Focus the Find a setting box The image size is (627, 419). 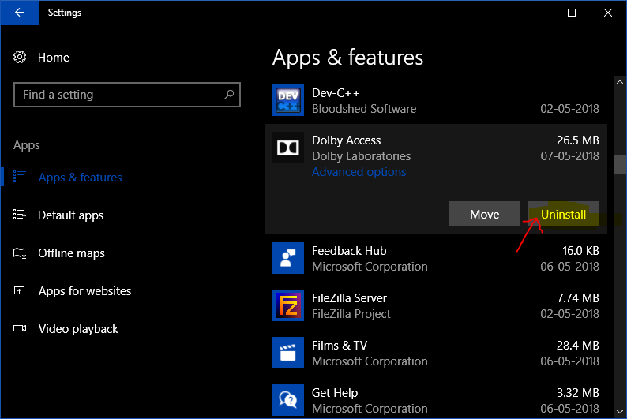coord(127,95)
